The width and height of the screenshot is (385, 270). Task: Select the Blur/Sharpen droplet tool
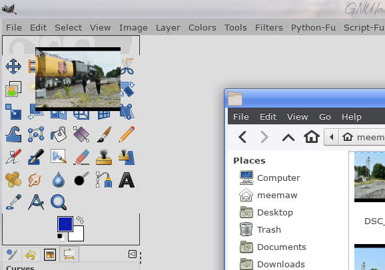coord(59,180)
